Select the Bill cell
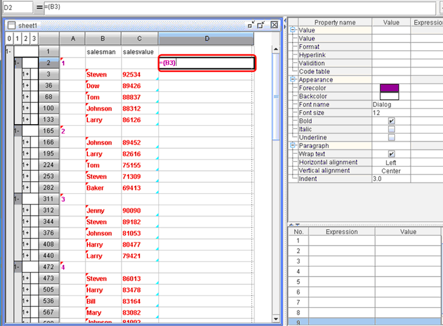 (103, 301)
